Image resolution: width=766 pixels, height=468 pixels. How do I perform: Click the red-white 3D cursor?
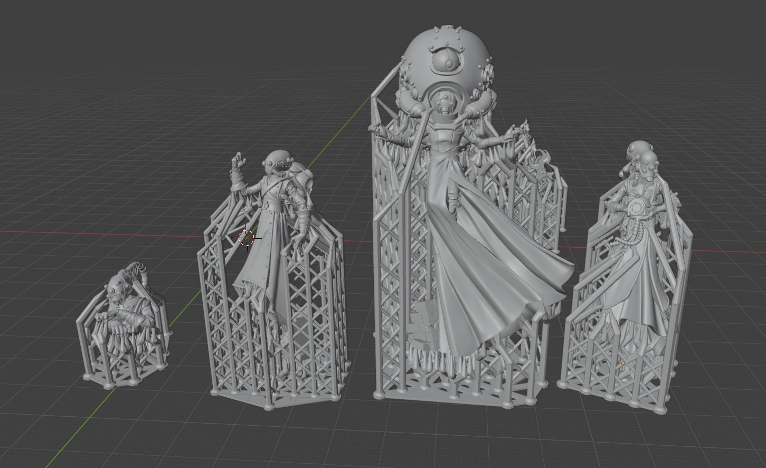[246, 238]
